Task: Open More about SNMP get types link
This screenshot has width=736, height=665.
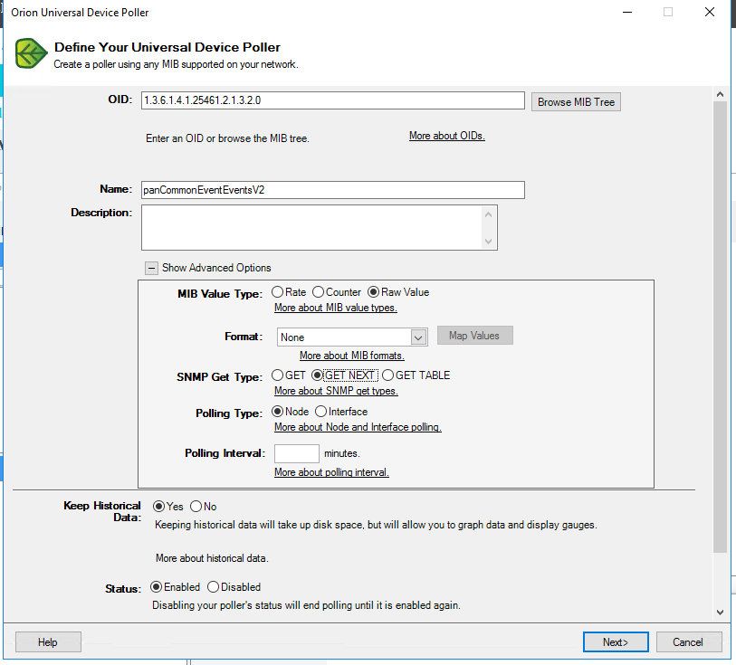Action: [336, 391]
